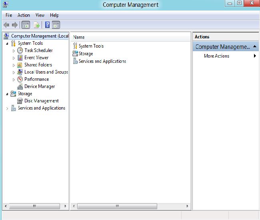260x220 pixels.
Task: Select System Tools label in center list
Action: (x=91, y=46)
